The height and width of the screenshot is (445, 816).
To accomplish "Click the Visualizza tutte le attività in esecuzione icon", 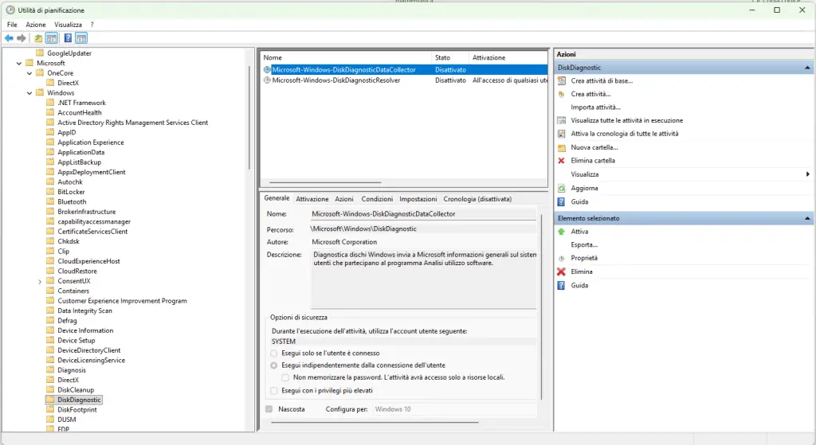I will pos(562,120).
